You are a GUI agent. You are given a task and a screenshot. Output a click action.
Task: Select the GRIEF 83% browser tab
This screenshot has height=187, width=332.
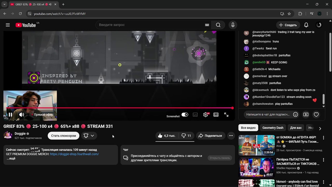[x=33, y=4]
